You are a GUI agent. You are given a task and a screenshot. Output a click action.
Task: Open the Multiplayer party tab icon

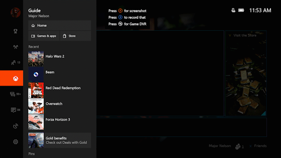16,47
